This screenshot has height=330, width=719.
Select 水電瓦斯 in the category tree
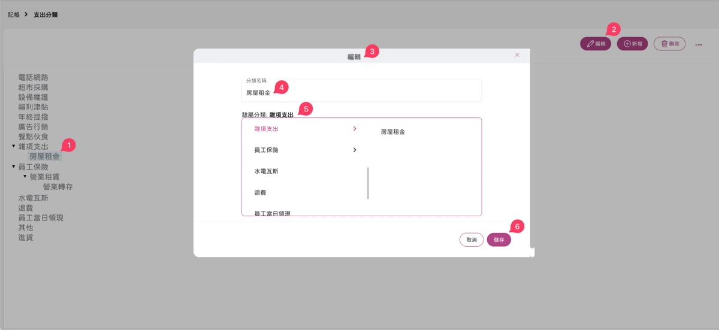(x=33, y=198)
